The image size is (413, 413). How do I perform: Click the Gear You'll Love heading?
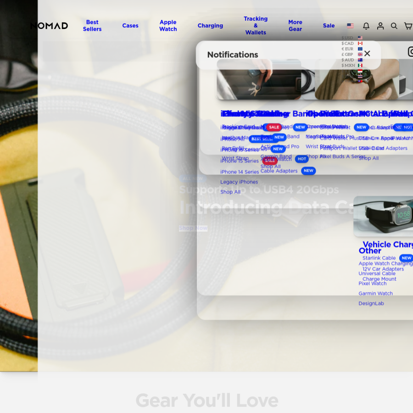click(207, 401)
